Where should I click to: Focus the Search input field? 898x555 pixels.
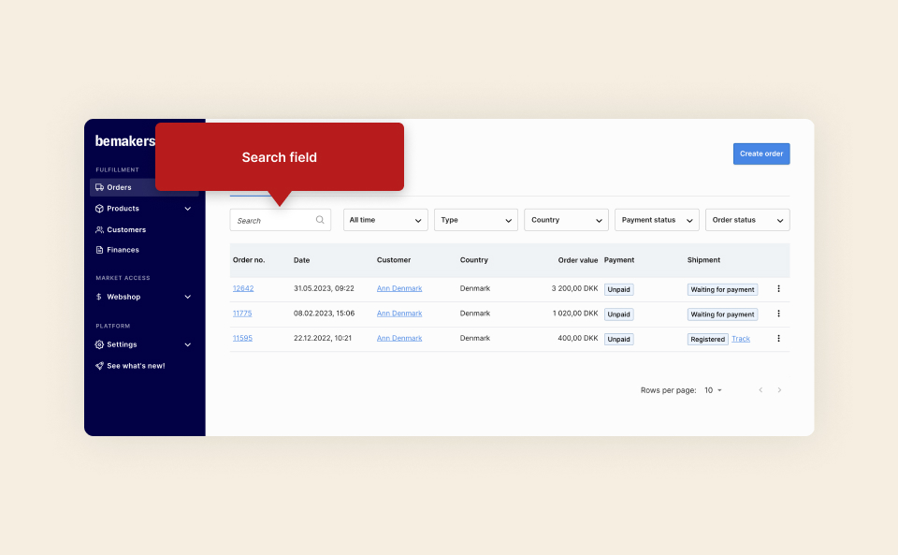click(280, 220)
